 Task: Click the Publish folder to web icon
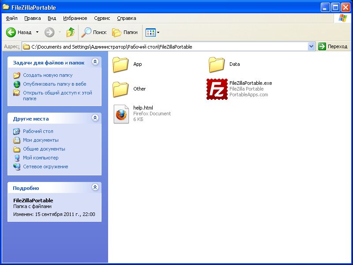tap(17, 84)
